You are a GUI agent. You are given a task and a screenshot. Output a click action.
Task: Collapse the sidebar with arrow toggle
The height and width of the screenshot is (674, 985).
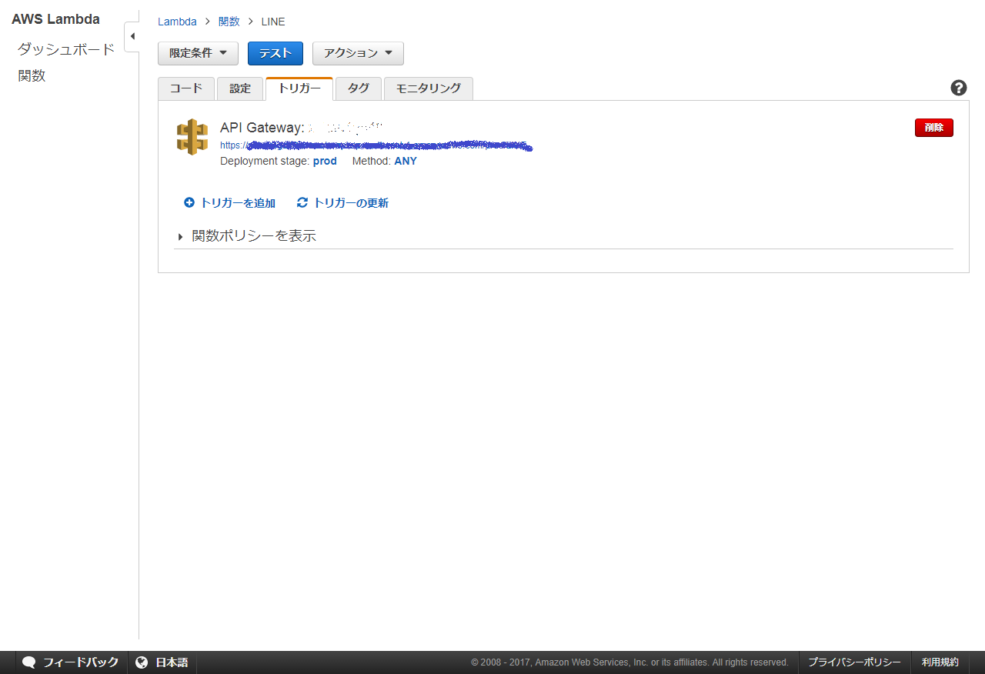click(132, 36)
